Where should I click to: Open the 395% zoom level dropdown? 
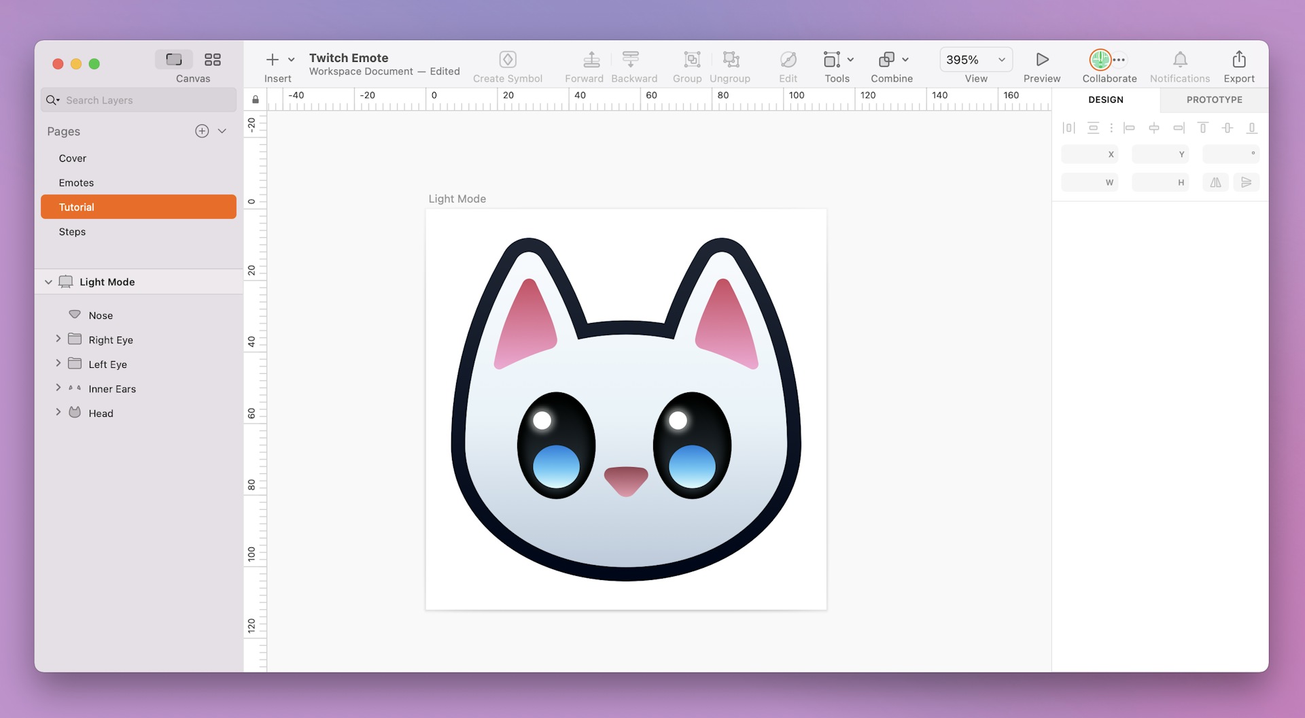pyautogui.click(x=1001, y=59)
